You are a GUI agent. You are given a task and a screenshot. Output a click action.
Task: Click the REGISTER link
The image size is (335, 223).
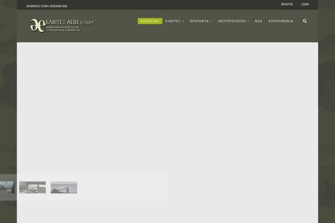point(287,4)
